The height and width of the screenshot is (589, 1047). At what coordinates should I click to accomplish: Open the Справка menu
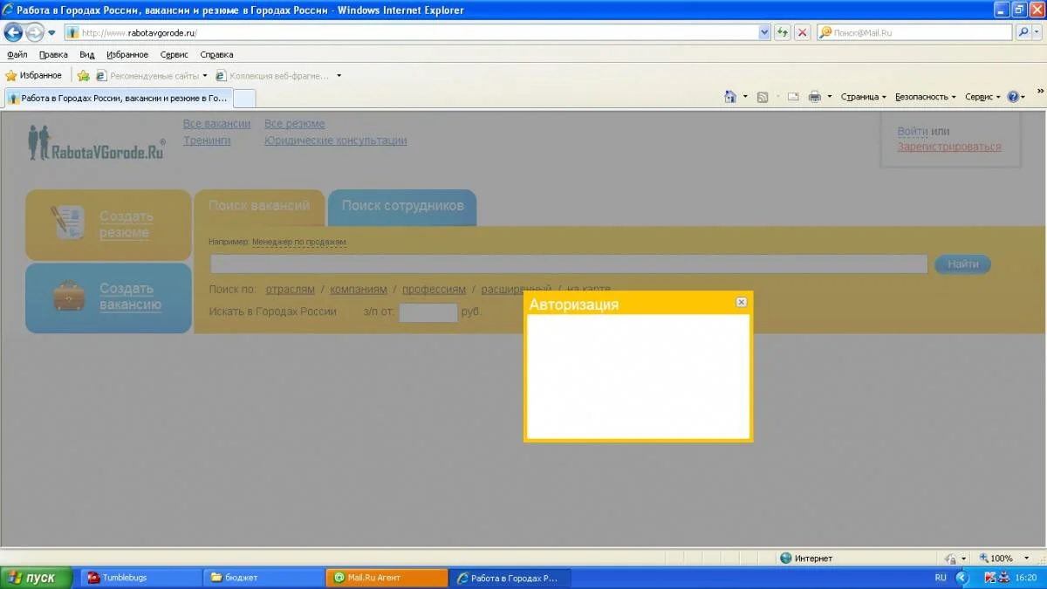216,54
